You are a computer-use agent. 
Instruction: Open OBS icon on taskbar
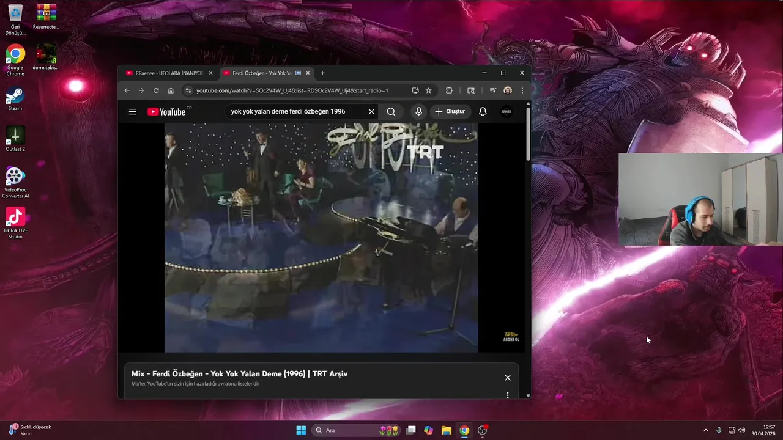(482, 430)
